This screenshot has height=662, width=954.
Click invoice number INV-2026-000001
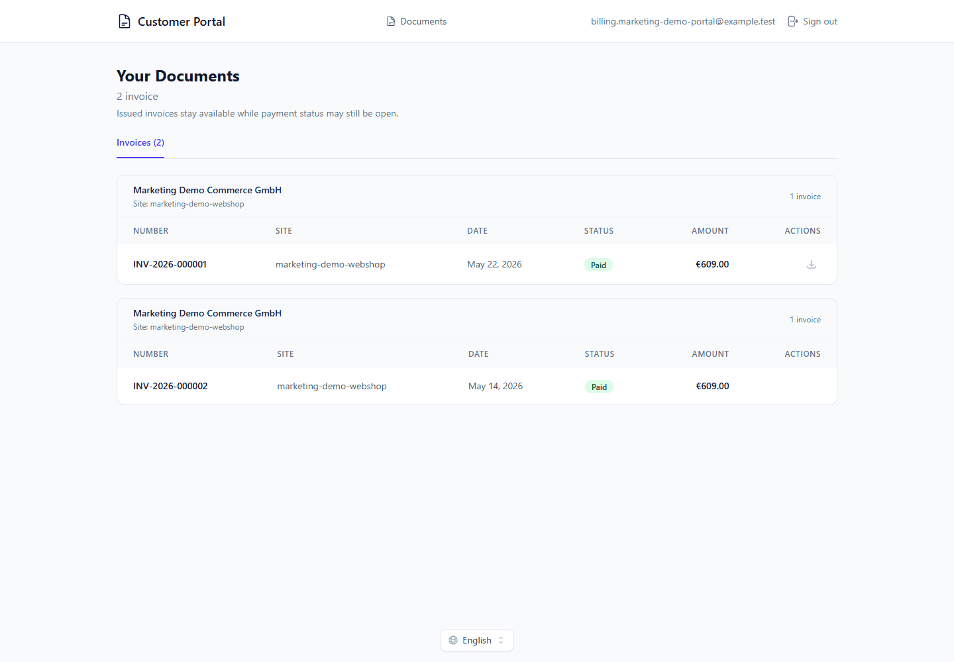(x=170, y=264)
